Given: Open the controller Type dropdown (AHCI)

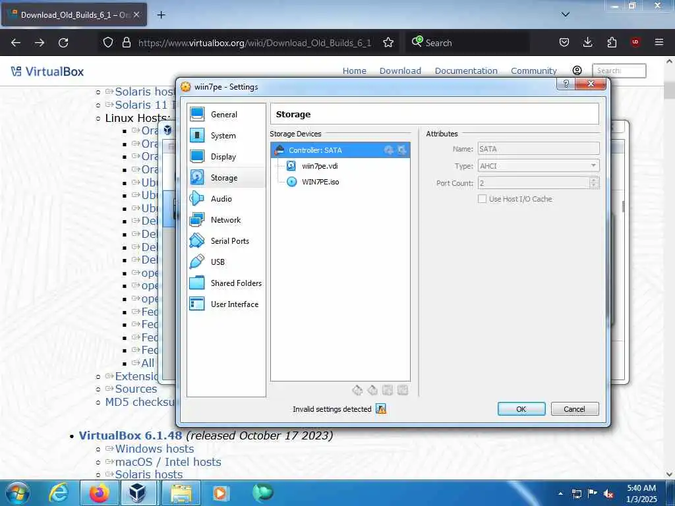Looking at the screenshot, I should (539, 165).
